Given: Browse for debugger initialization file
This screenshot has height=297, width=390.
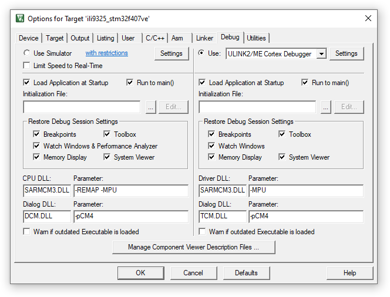Looking at the screenshot, I should point(326,107).
